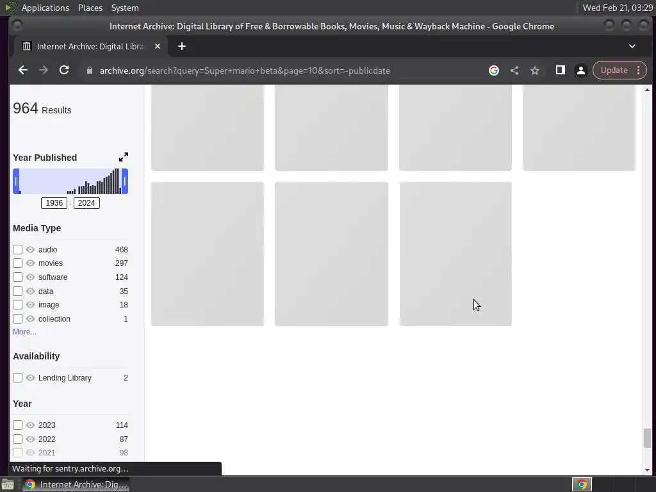Viewport: 656px width, 492px height.
Task: Click the Chrome icon in the system tray
Action: coord(582,484)
